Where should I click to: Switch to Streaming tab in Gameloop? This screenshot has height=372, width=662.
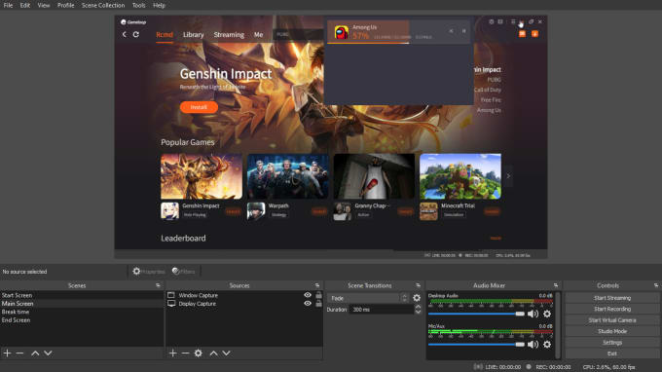coord(229,35)
